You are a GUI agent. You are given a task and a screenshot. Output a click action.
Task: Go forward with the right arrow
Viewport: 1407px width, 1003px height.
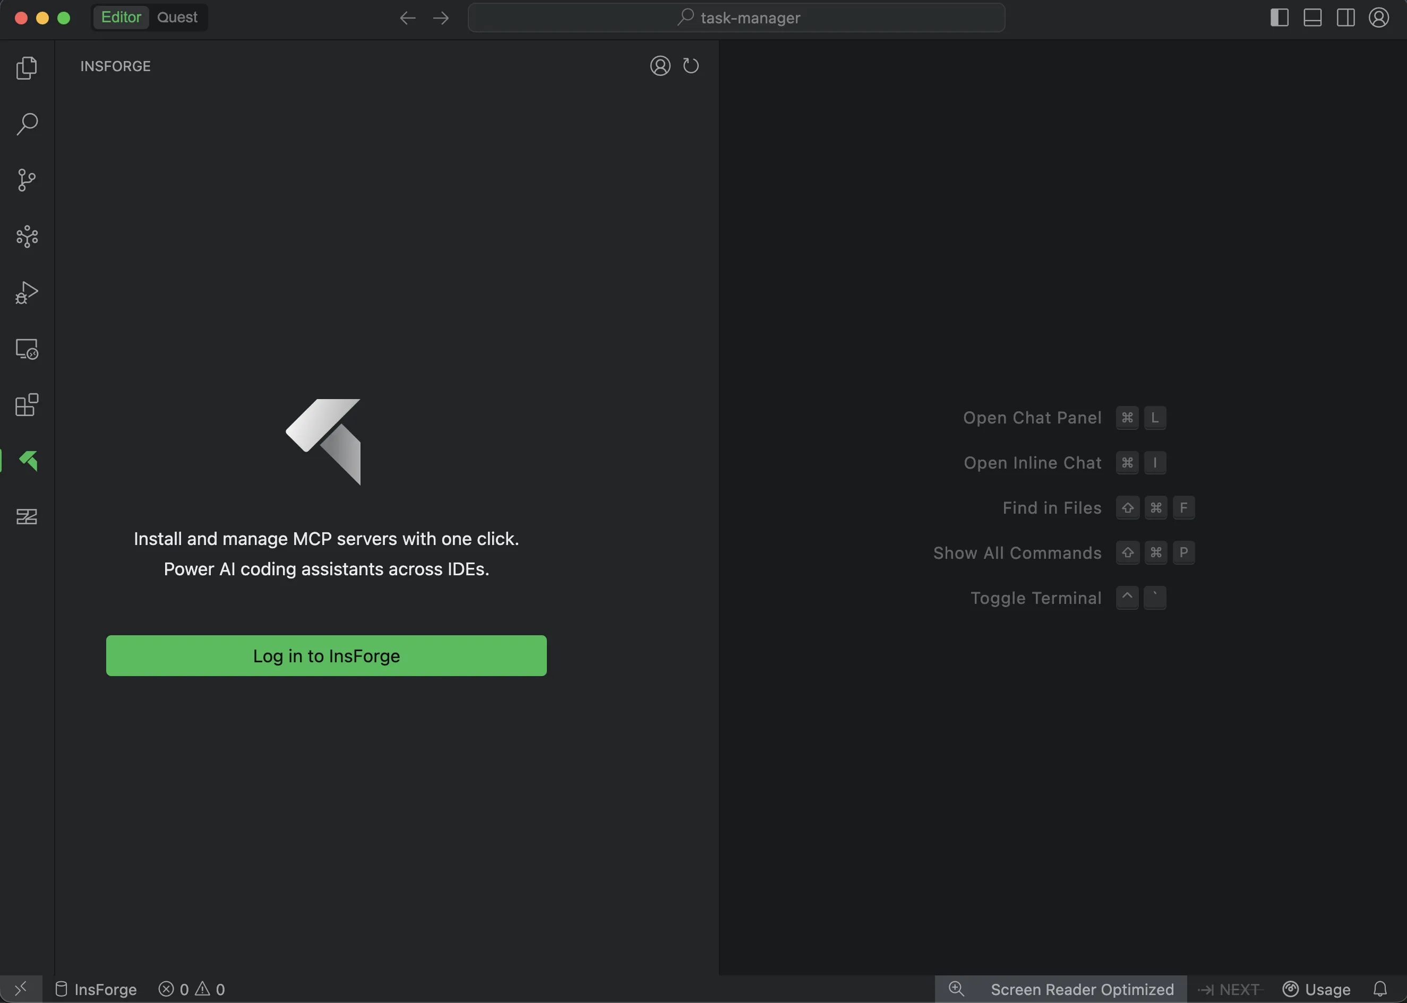441,18
